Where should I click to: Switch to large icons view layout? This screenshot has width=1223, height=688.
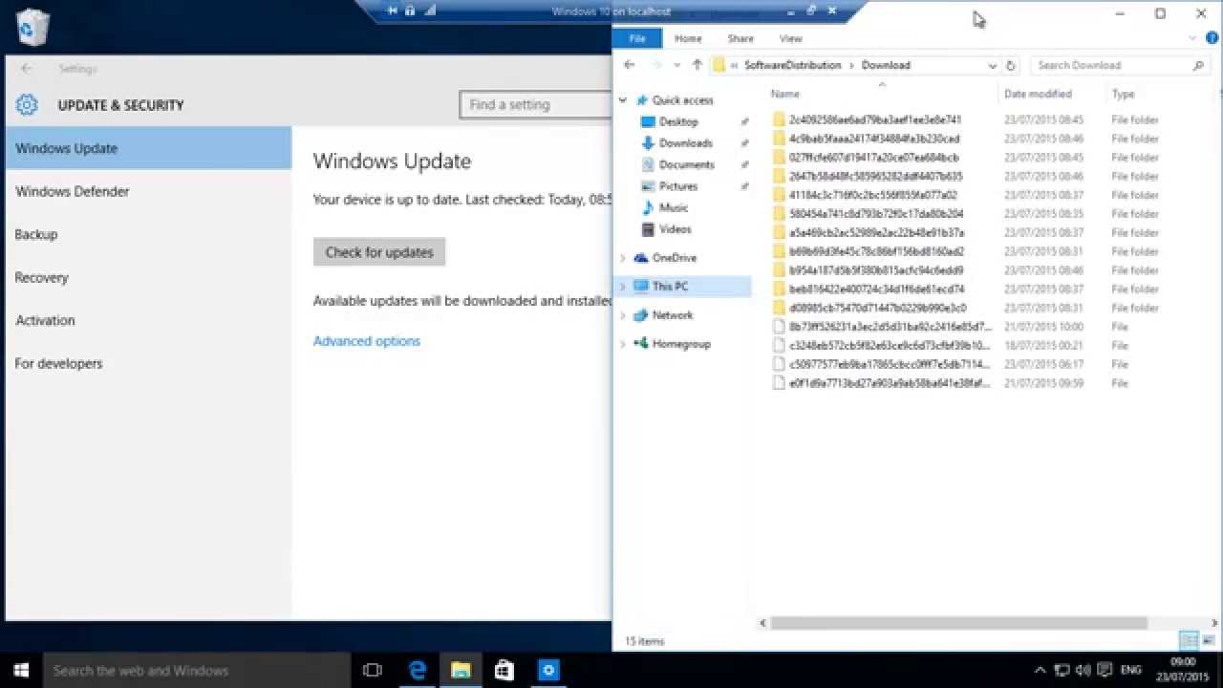pos(1208,640)
